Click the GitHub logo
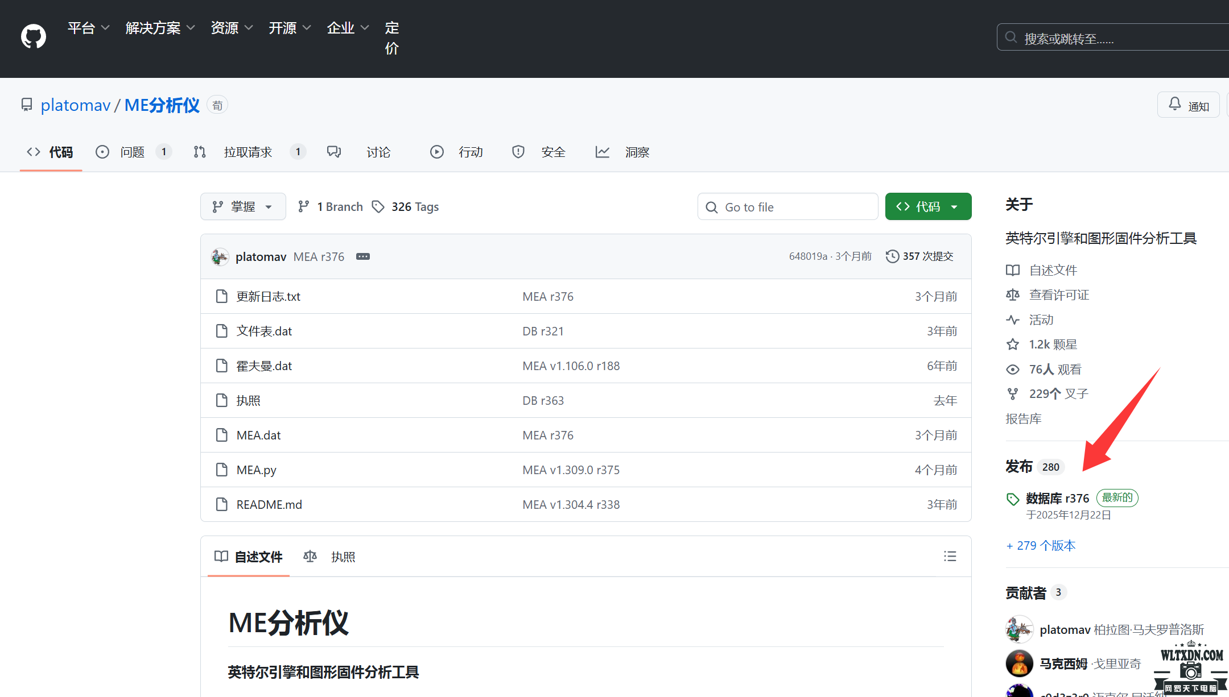 [x=32, y=36]
